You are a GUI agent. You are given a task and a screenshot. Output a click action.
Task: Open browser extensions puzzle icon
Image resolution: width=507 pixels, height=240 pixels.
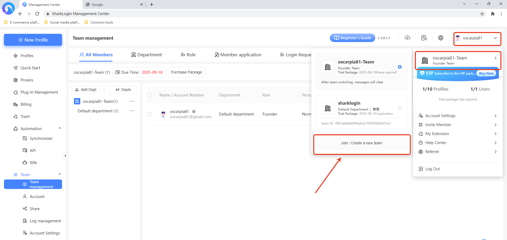pyautogui.click(x=492, y=14)
